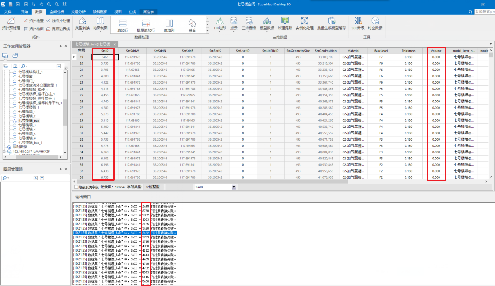Open 拓扑构面 build regions tool
Screen dimensions: 495x286
pyautogui.click(x=34, y=29)
